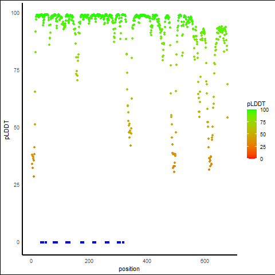Click the blue segment marker near position 220
This screenshot has height=275, width=275.
[x=94, y=242]
